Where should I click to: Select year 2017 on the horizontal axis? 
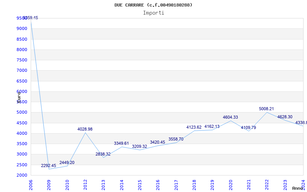click(x=176, y=184)
